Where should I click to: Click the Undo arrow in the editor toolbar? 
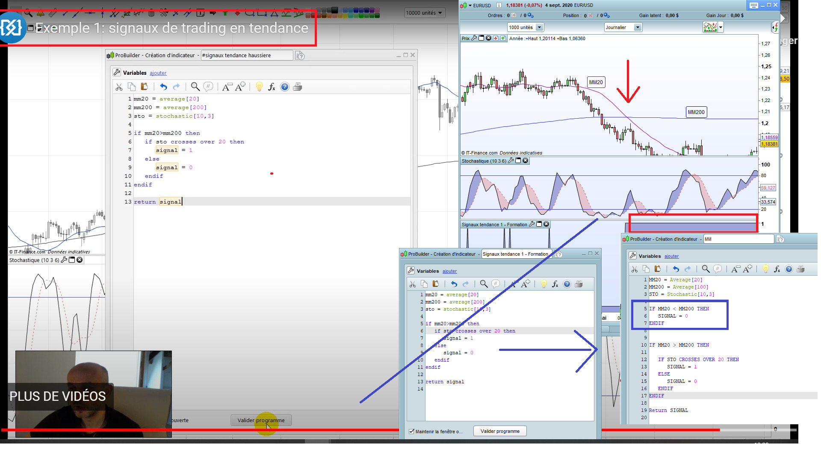[x=163, y=87]
